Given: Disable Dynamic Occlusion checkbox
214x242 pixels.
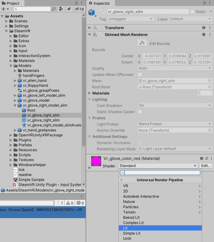Looking at the screenshot, I should click(x=140, y=143).
